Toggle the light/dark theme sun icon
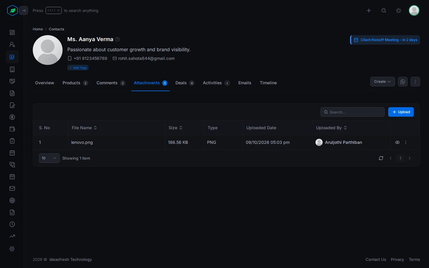The image size is (429, 268). point(399,11)
